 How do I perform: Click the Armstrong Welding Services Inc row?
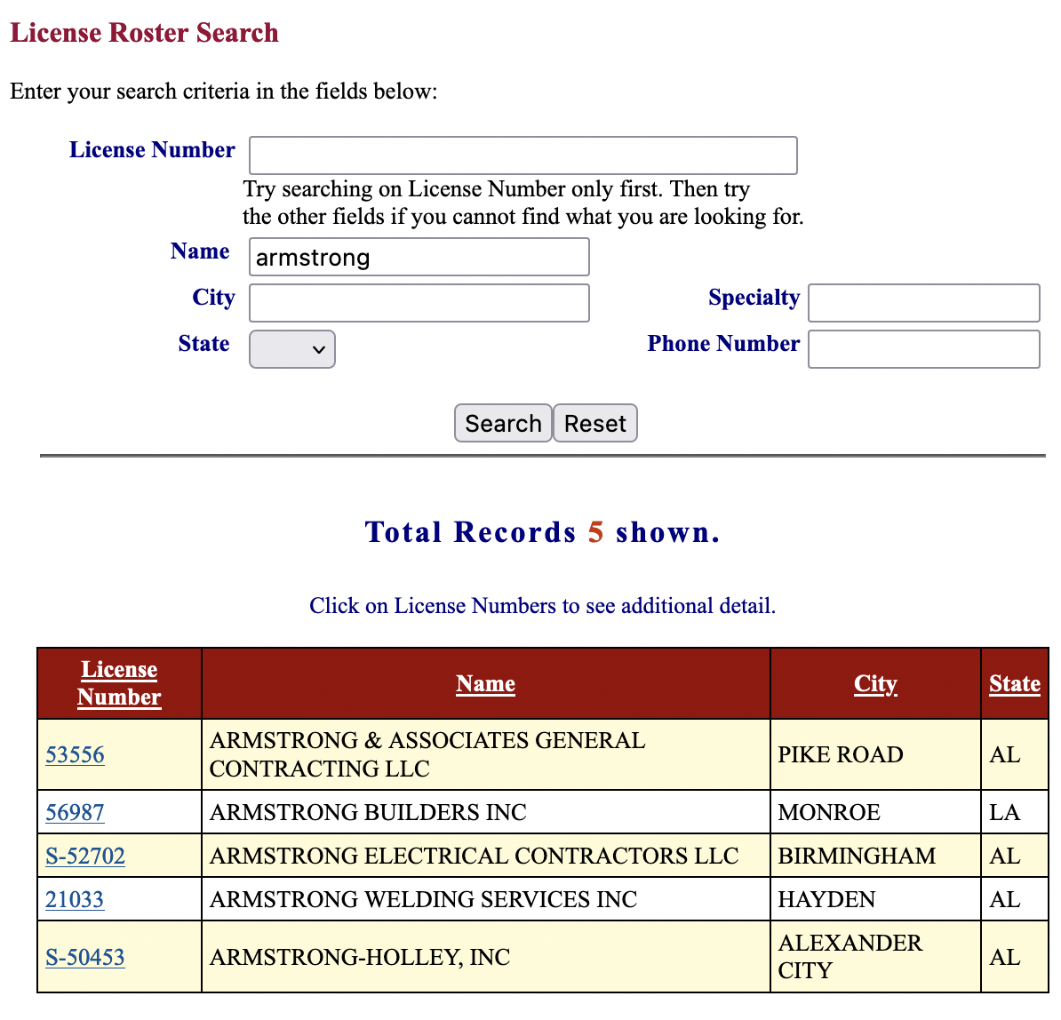pos(423,899)
